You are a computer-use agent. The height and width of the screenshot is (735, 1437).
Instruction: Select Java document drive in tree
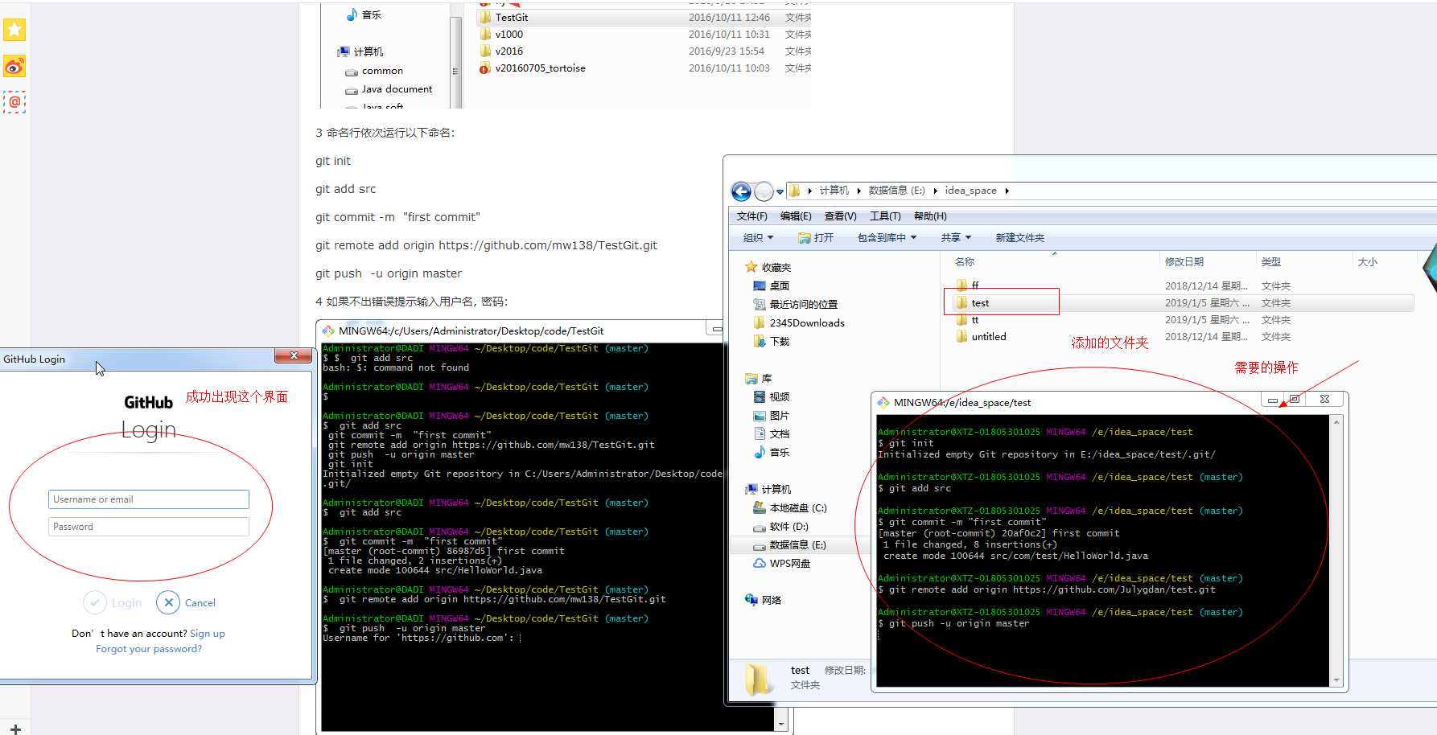point(389,89)
